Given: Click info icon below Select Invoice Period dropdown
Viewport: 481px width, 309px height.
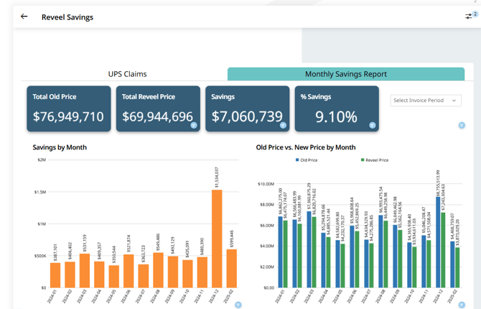Looking at the screenshot, I should coord(461,126).
